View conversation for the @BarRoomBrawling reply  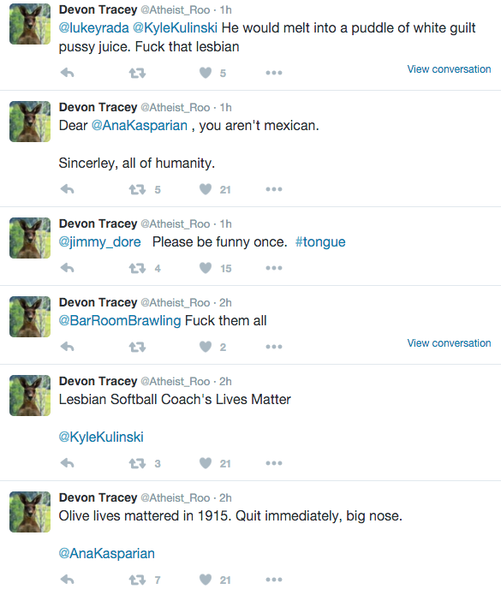coord(449,343)
